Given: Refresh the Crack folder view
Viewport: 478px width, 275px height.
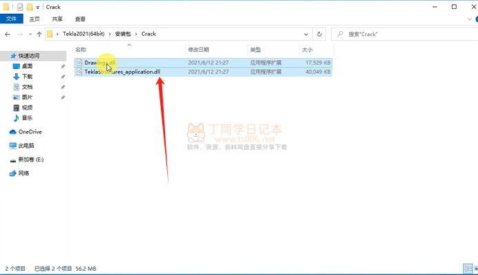Looking at the screenshot, I should [x=319, y=34].
